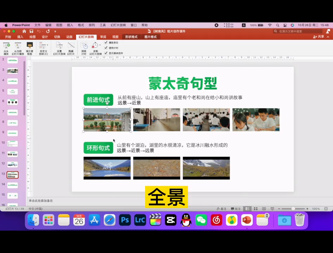Toggle the 使用计时 checkbox
Screen dimensions: 333x253
(106, 48)
